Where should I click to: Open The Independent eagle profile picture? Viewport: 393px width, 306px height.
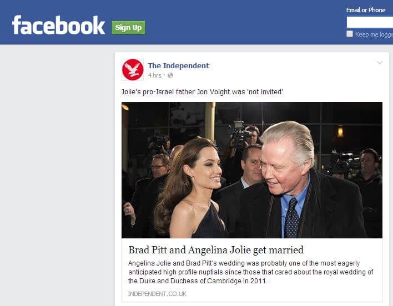(x=133, y=69)
